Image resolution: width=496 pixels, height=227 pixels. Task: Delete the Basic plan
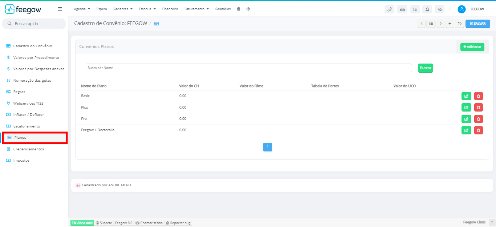coord(479,96)
